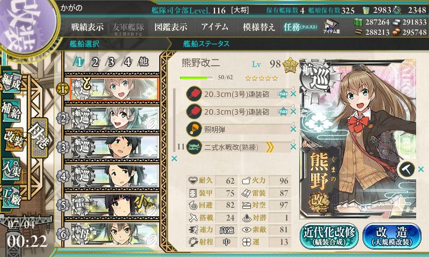
Task: Unequip 照明弾 using its X mark
Action: click(293, 129)
